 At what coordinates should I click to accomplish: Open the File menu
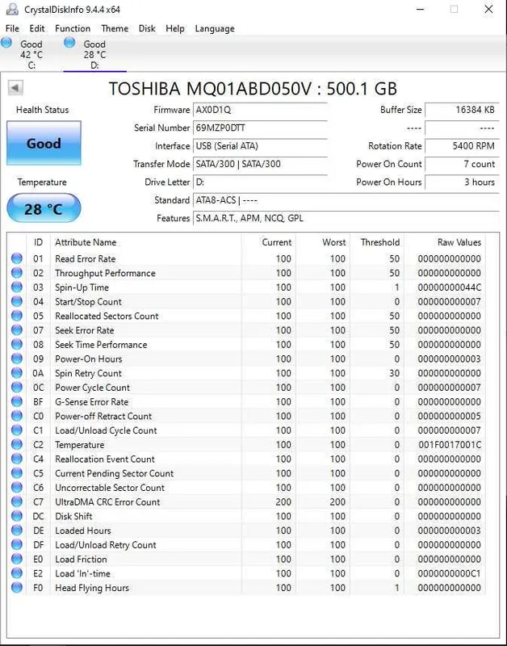[12, 28]
